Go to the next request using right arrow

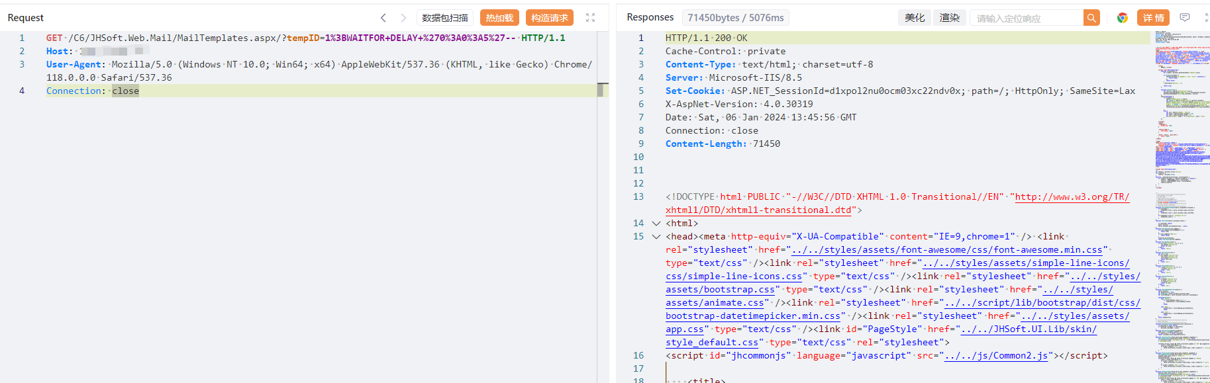(x=403, y=18)
